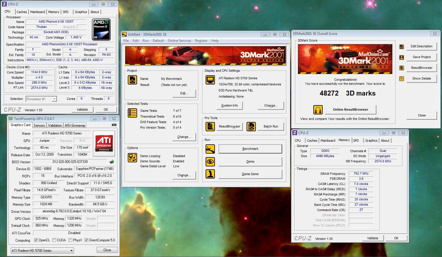Toggle the PhysX checkbox in GPU-Z
Image resolution: width=442 pixels, height=257 pixels.
point(70,240)
